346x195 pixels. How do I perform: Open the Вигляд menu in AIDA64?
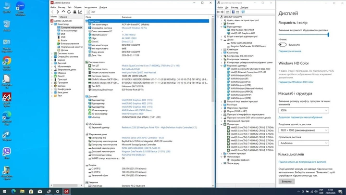62,7
